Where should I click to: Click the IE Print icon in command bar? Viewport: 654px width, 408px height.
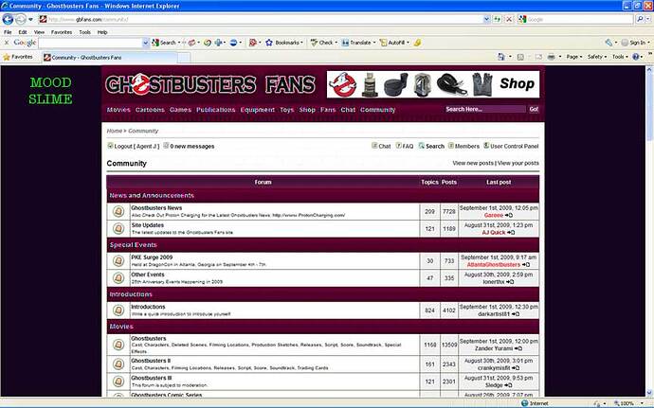click(x=551, y=57)
